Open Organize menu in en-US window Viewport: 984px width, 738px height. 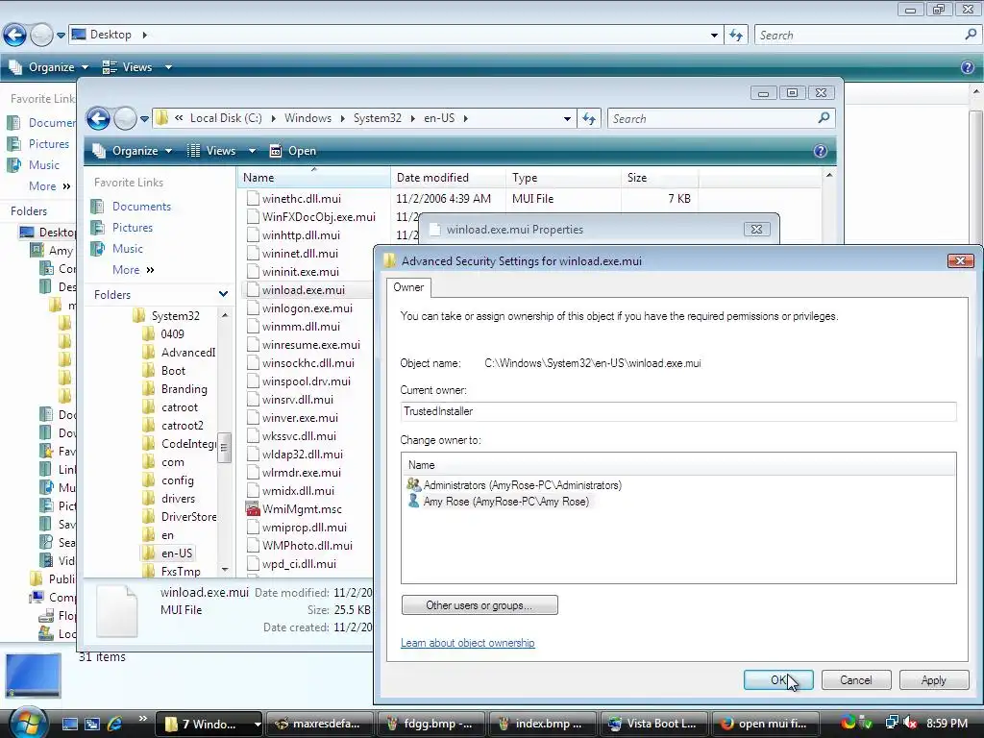[x=133, y=151]
